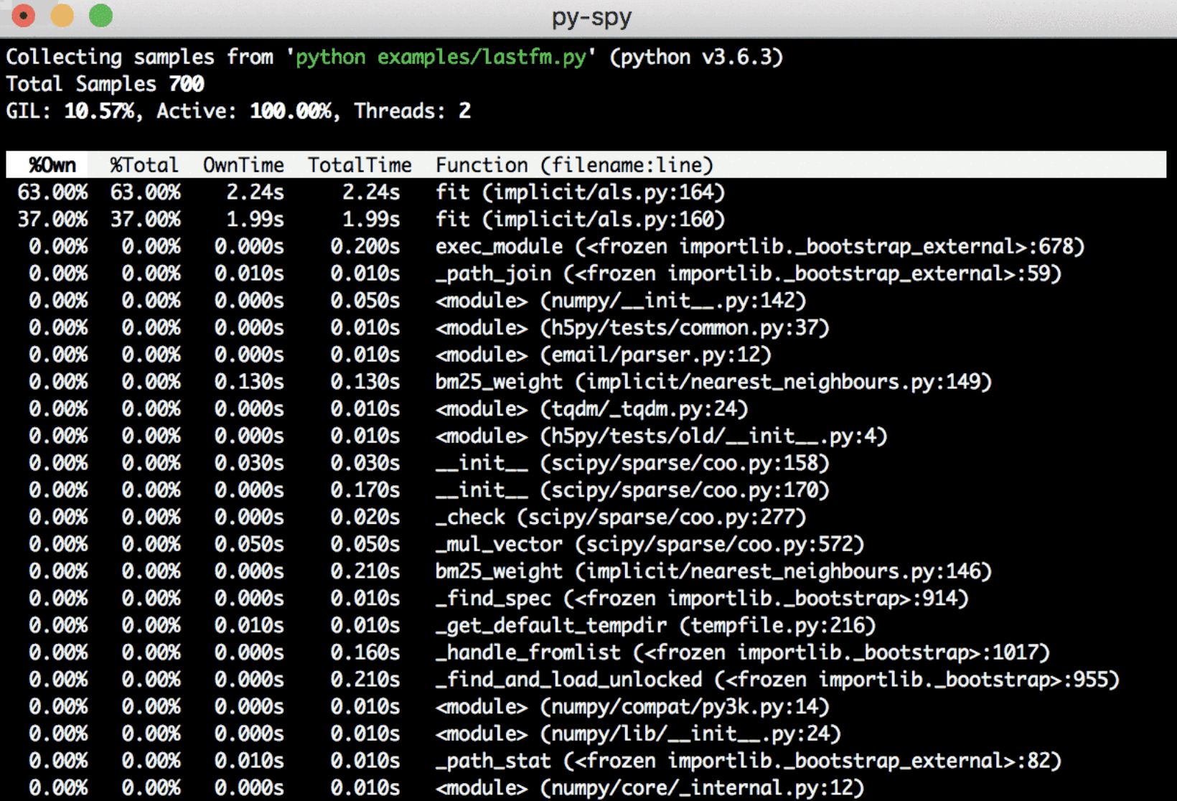Select the __init__ (scipy/sparse/coo.py:170) row

point(586,490)
